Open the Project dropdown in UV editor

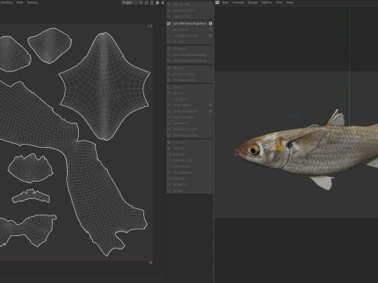pos(132,2)
